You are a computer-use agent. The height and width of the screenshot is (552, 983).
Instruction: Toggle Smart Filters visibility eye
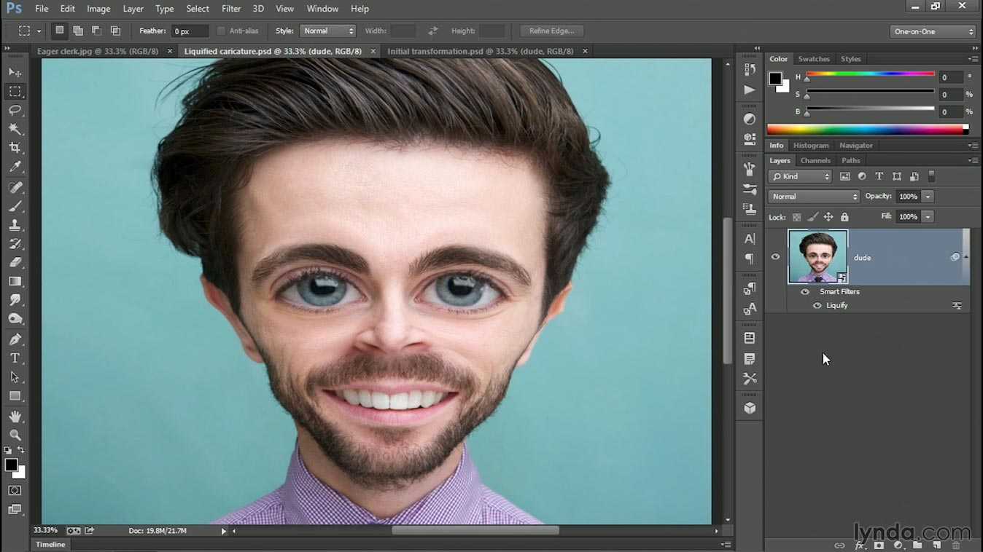[x=805, y=292]
